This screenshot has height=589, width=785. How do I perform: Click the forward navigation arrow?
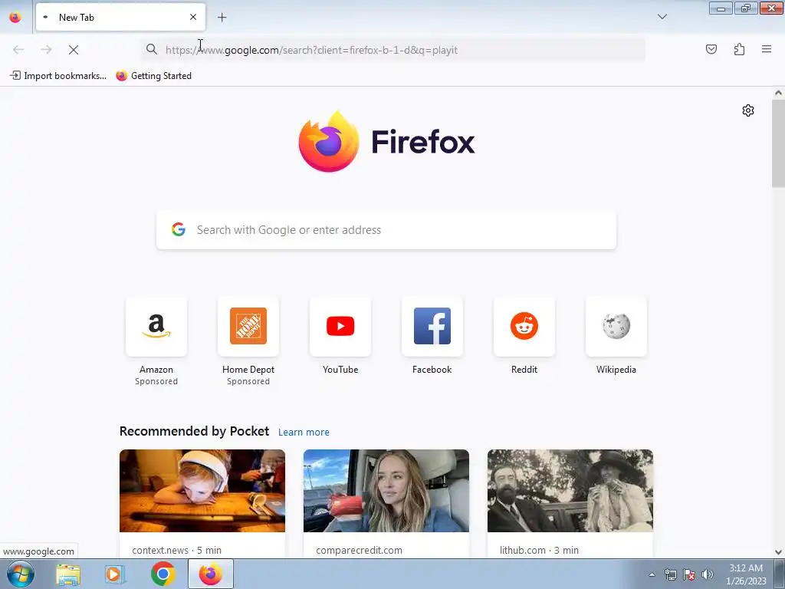(46, 50)
